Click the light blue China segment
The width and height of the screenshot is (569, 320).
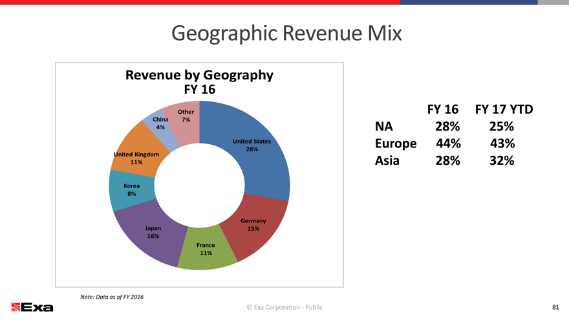tap(159, 126)
